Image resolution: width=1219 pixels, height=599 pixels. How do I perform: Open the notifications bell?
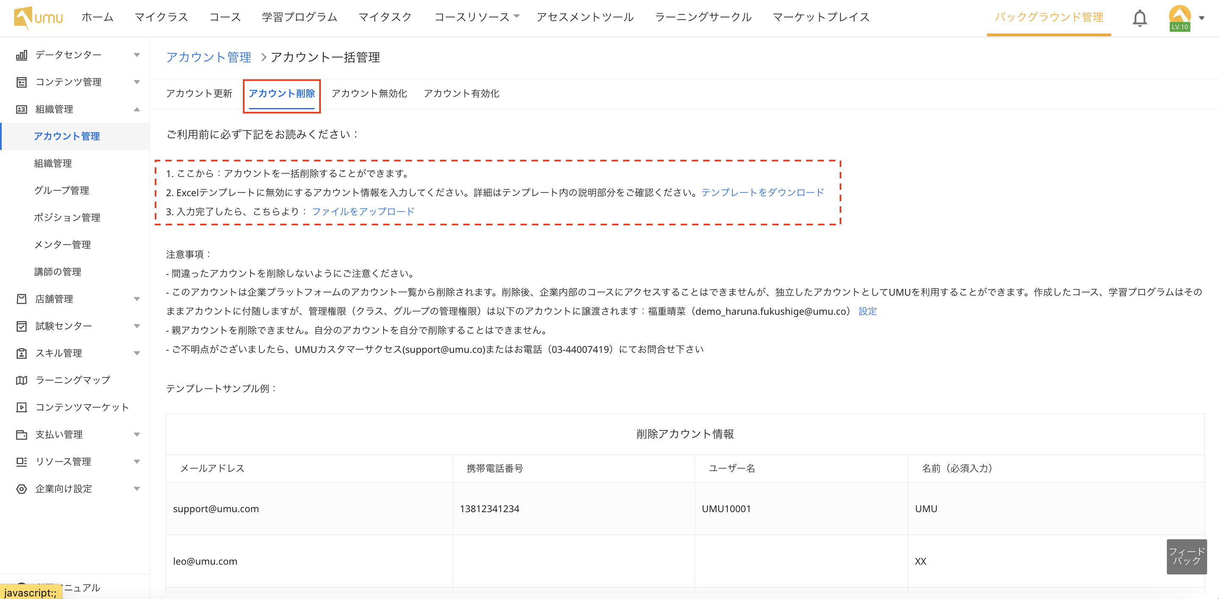click(x=1139, y=18)
